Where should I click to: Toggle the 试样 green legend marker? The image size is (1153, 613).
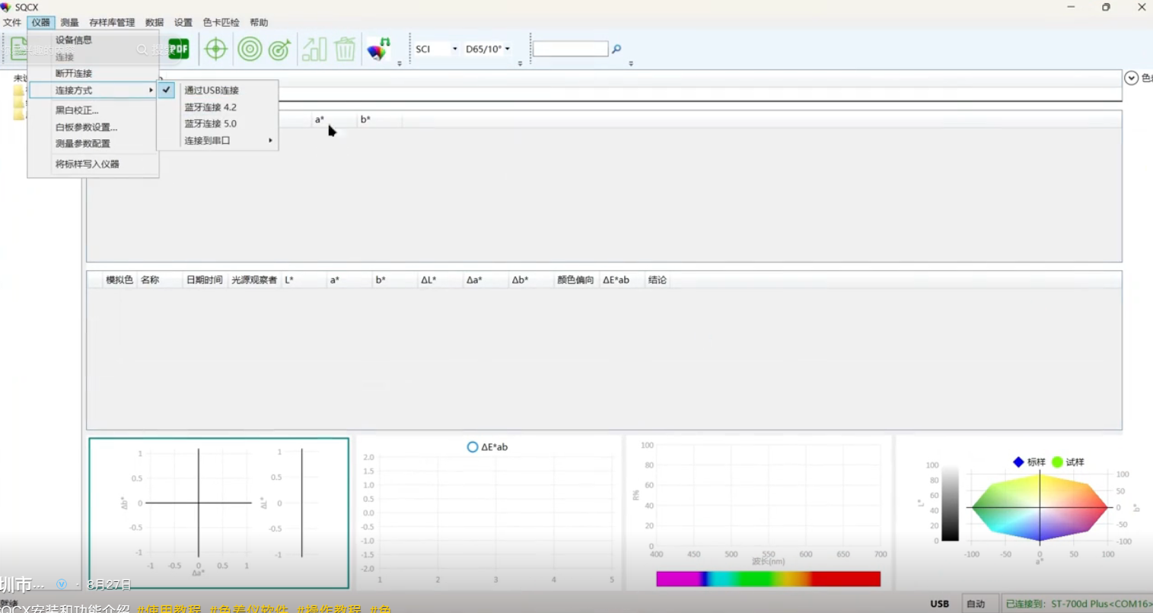1057,462
